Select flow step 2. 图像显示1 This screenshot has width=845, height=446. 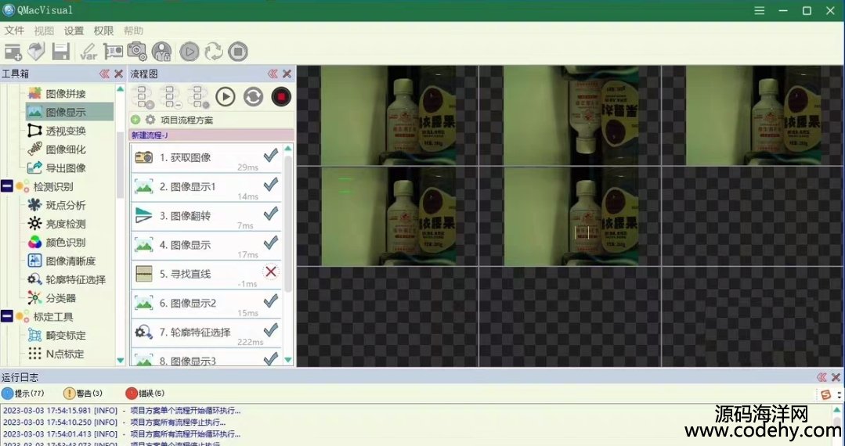206,187
